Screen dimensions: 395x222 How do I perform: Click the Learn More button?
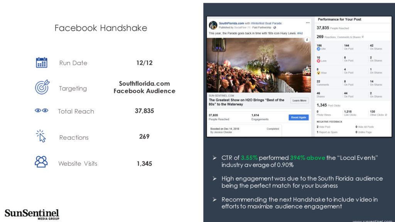click(x=299, y=101)
